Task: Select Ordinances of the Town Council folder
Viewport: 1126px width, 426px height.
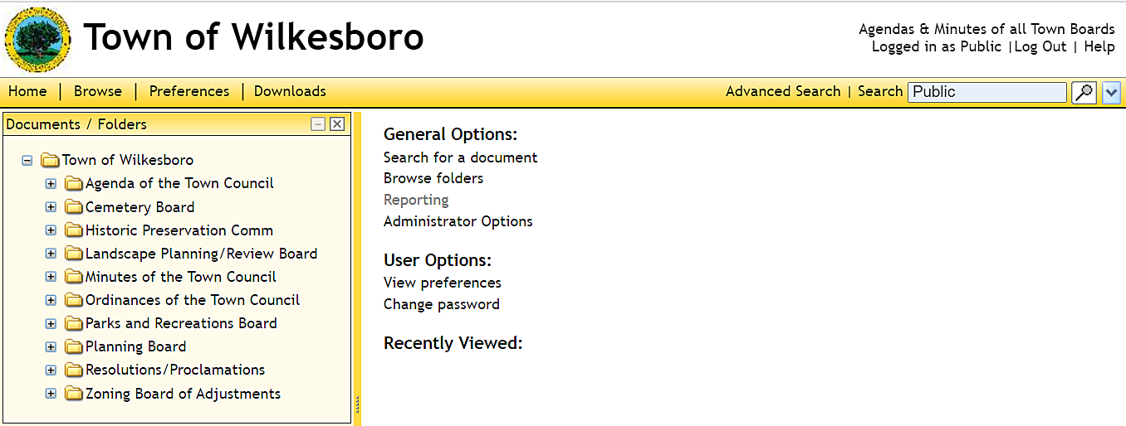Action: [x=192, y=300]
